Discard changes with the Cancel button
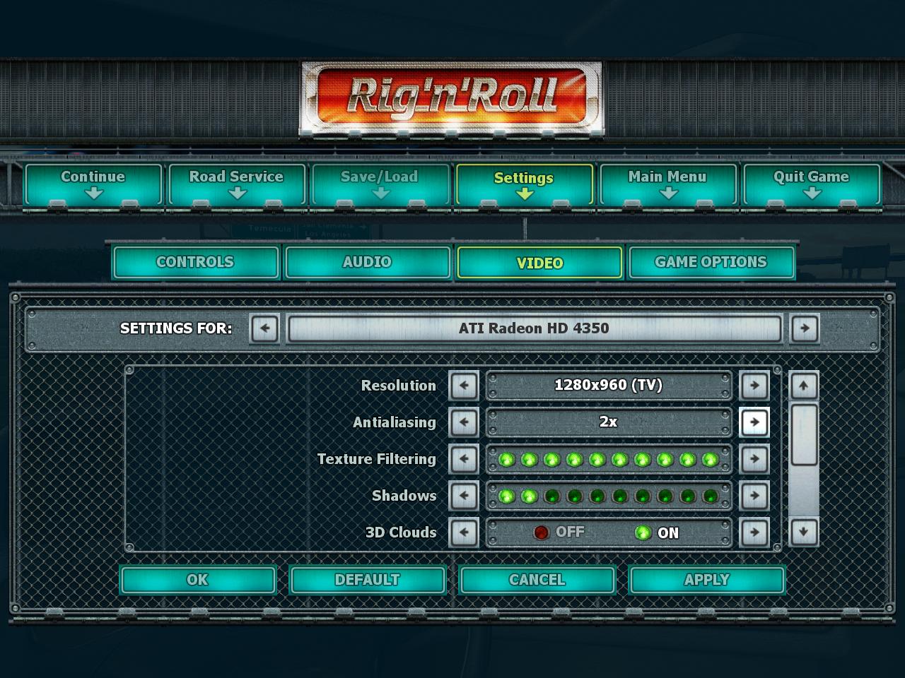 point(537,580)
